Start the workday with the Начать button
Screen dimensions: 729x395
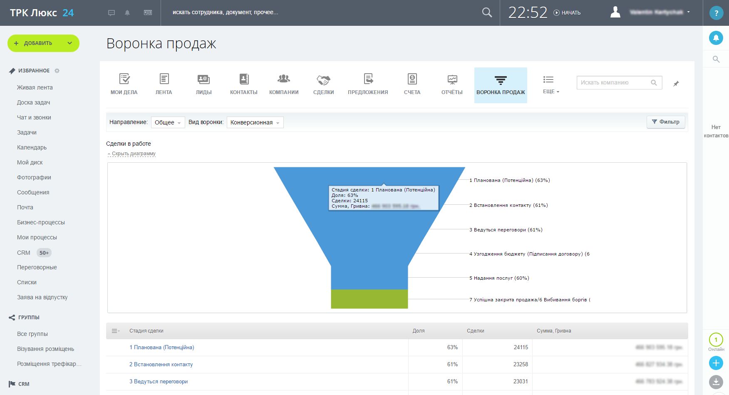[567, 13]
